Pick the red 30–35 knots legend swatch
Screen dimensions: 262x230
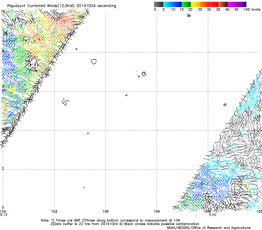click(214, 4)
